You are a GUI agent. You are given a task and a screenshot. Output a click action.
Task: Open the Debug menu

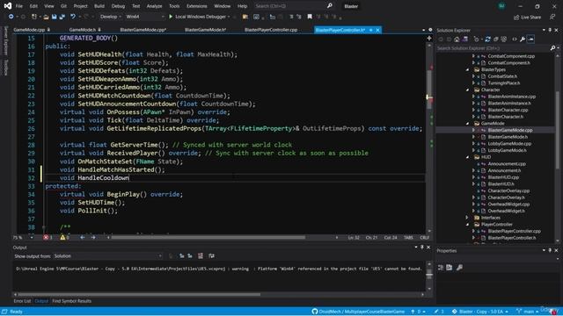coord(118,6)
